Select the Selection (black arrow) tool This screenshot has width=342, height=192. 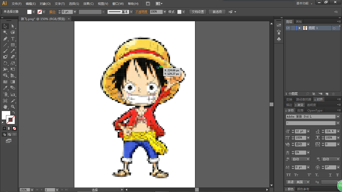(5, 26)
